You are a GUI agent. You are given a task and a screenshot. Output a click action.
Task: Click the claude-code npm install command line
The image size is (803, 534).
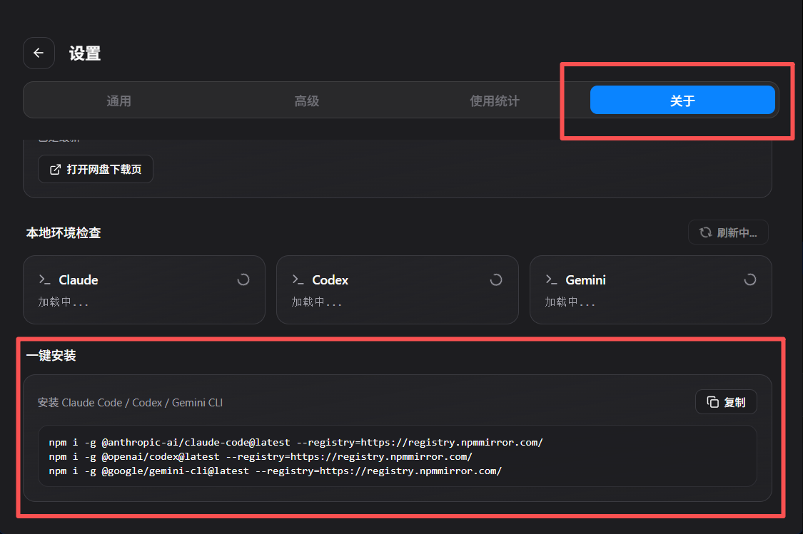[296, 442]
